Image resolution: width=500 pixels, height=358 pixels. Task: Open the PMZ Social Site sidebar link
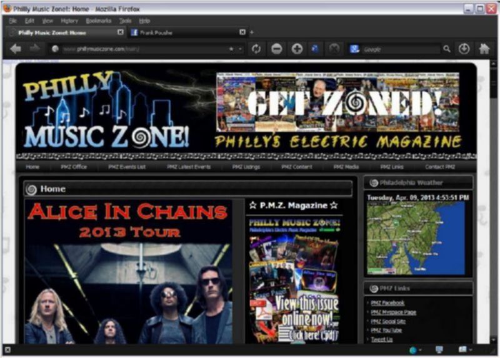tap(388, 321)
